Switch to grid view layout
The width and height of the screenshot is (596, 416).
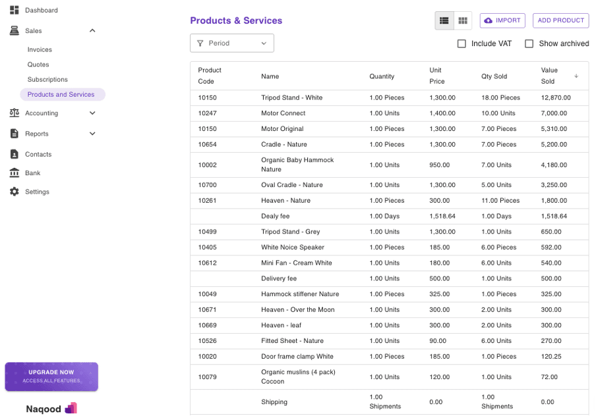coord(463,20)
